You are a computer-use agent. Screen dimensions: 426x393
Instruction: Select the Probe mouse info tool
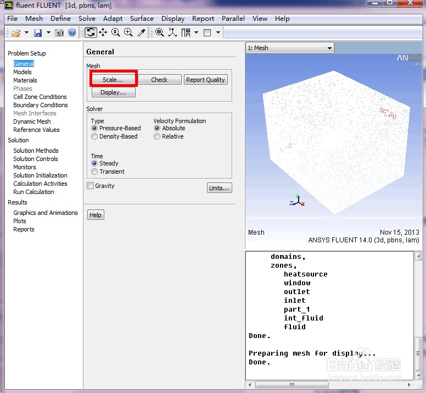[x=141, y=32]
